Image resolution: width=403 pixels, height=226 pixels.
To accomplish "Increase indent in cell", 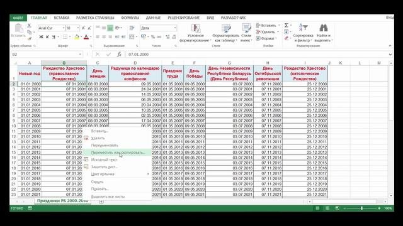I will (x=123, y=37).
